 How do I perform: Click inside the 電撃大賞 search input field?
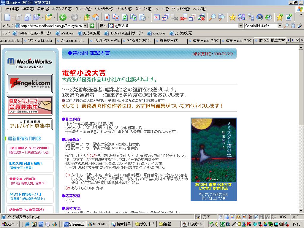click(176, 26)
